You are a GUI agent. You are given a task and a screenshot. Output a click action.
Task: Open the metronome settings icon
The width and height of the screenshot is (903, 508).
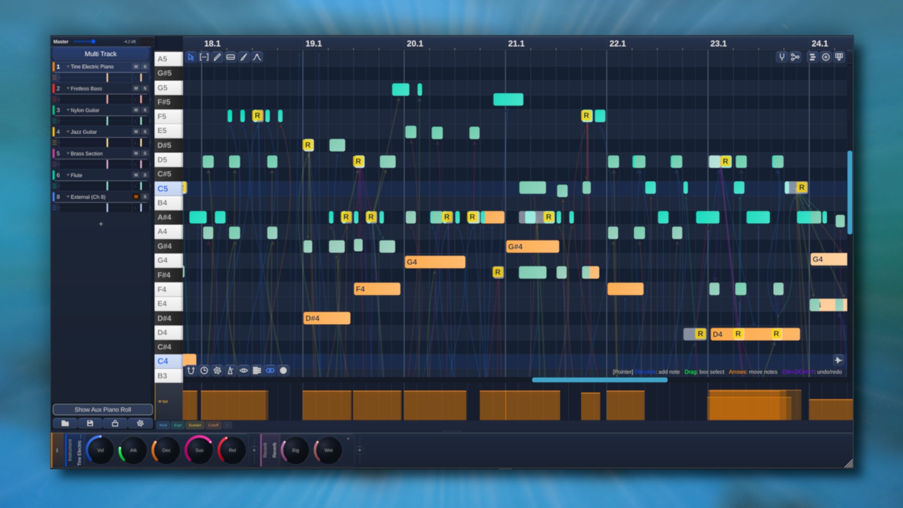pyautogui.click(x=230, y=371)
